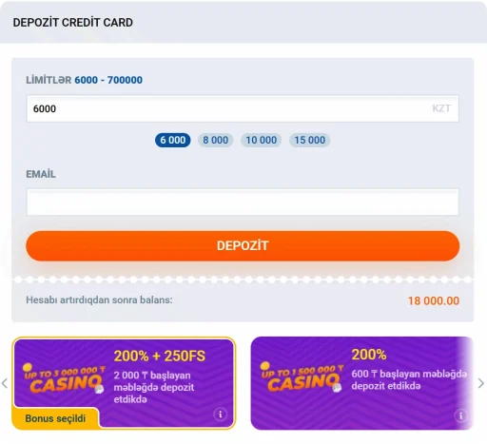This screenshot has height=444, width=487.
Task: Click the DEPOZİT CREDİT CARD header
Action: click(x=73, y=23)
